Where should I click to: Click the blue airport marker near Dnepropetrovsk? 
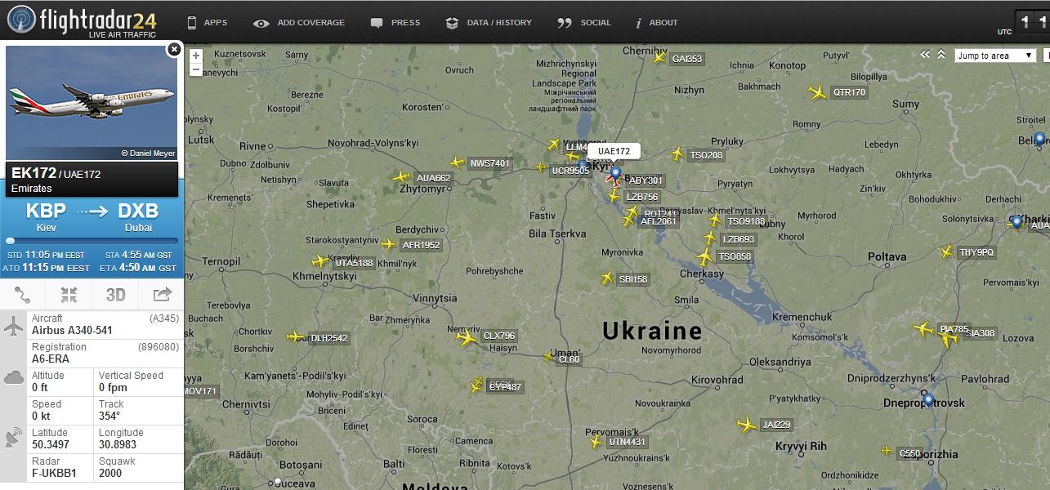(x=928, y=399)
